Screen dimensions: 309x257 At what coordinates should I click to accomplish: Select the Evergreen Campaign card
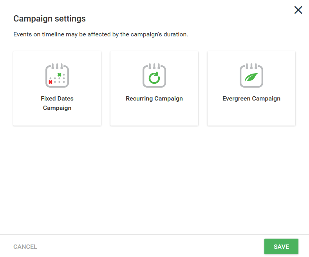click(251, 88)
